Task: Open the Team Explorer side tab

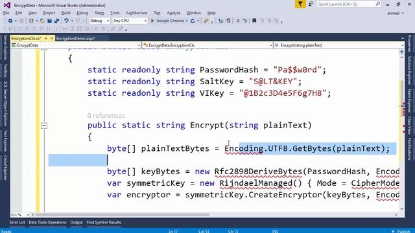Action: click(x=409, y=101)
